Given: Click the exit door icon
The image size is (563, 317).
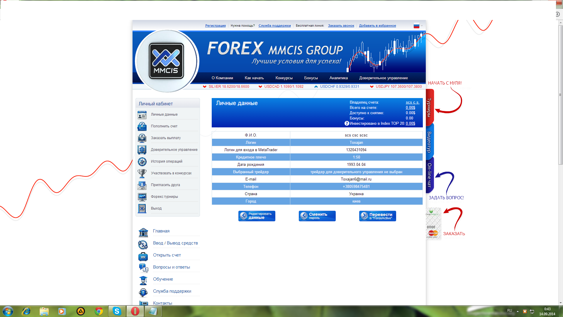Looking at the screenshot, I should [x=142, y=209].
